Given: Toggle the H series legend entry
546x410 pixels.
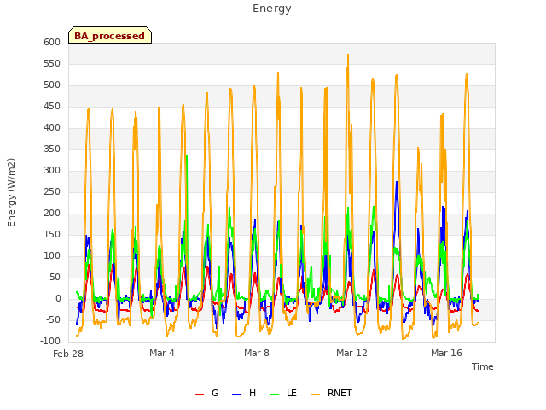Looking at the screenshot, I should [x=244, y=393].
